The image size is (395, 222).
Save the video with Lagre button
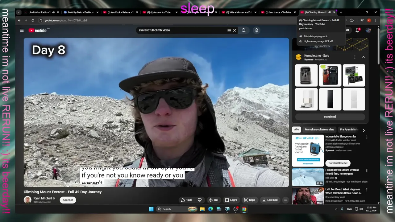(231, 200)
